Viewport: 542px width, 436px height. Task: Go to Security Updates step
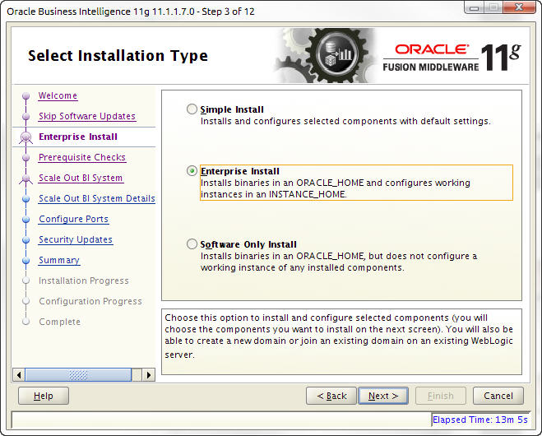[x=76, y=239]
